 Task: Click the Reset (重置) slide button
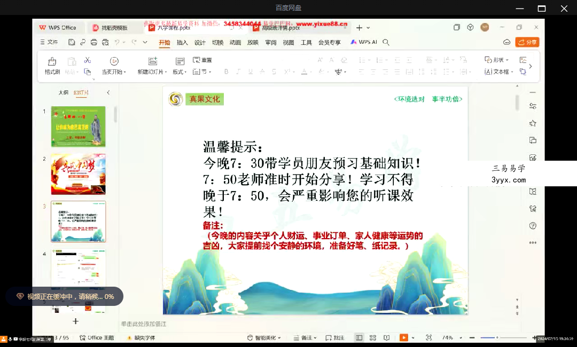(x=202, y=60)
